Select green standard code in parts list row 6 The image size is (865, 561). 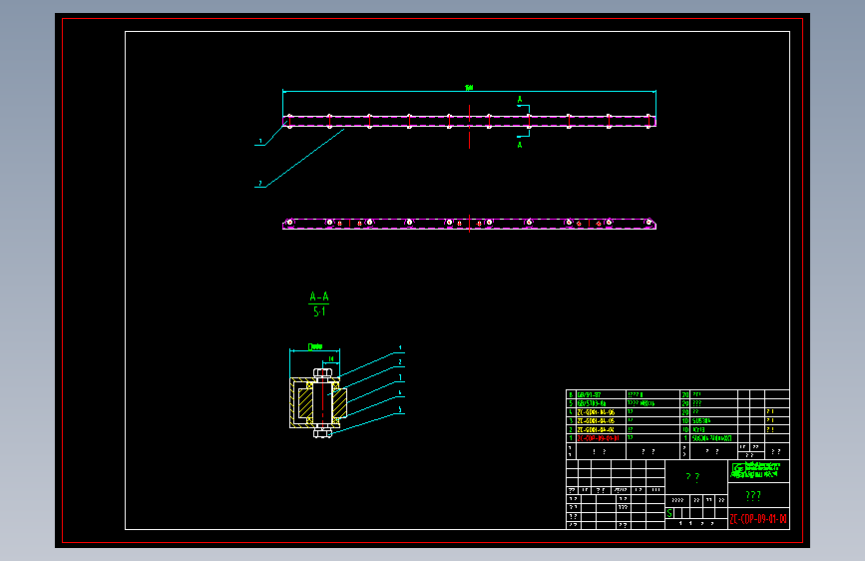[x=589, y=395]
